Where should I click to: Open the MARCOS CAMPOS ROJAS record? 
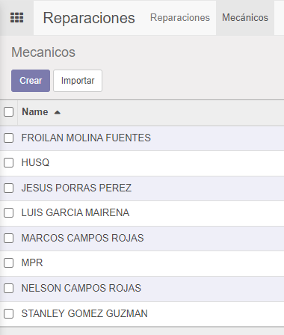point(82,238)
